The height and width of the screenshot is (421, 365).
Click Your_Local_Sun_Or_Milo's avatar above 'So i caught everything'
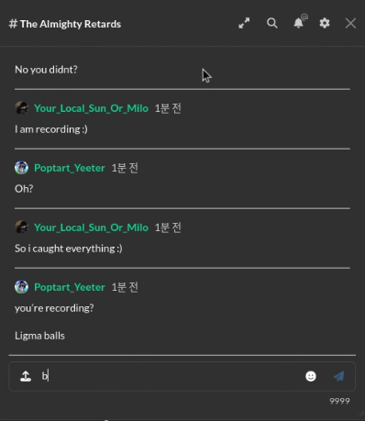click(21, 227)
